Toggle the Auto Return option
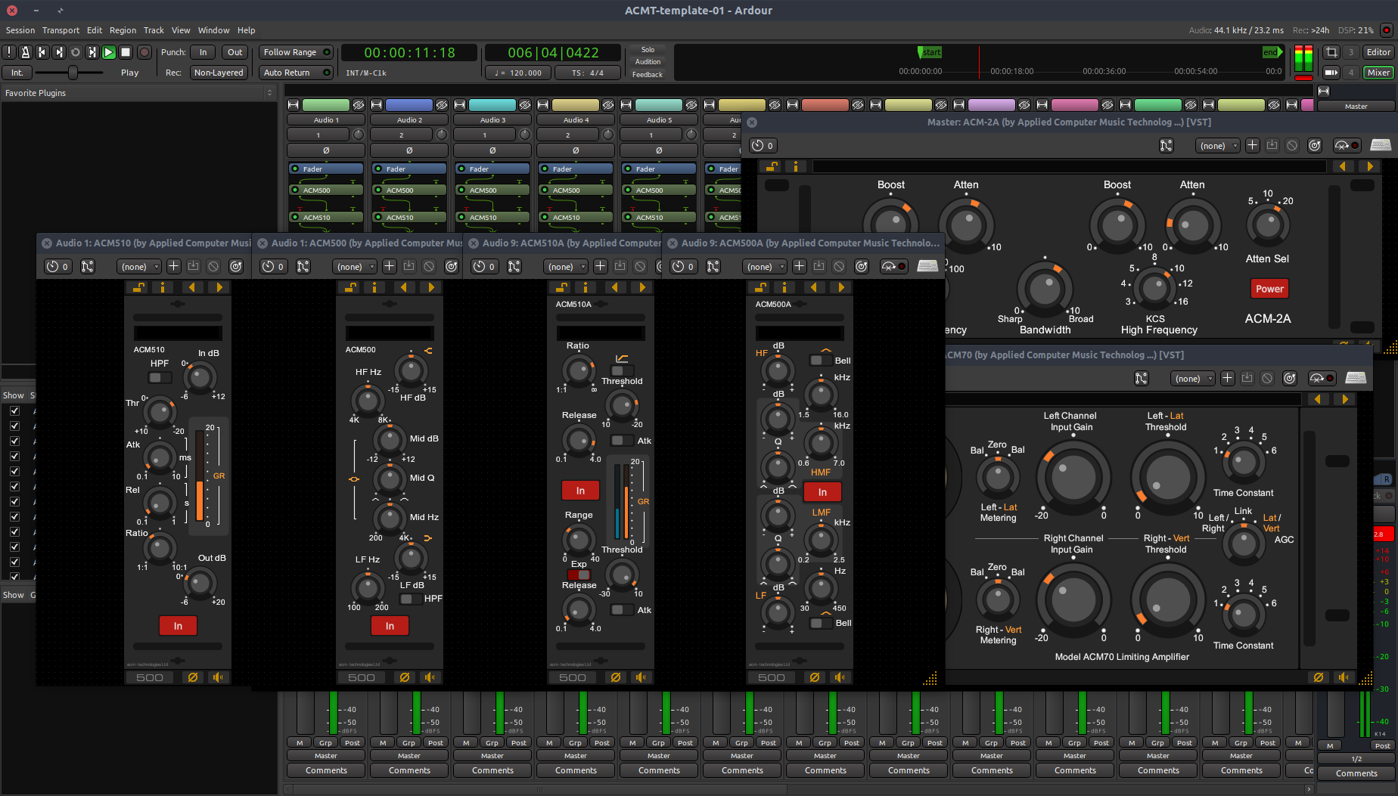1398x796 pixels. (296, 73)
